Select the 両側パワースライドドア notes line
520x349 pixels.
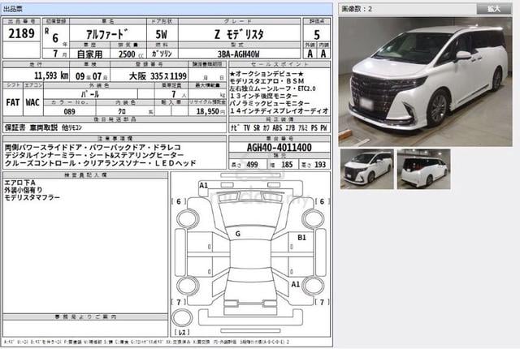pos(93,147)
